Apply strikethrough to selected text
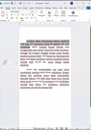91x130 pixels. coord(23,15)
